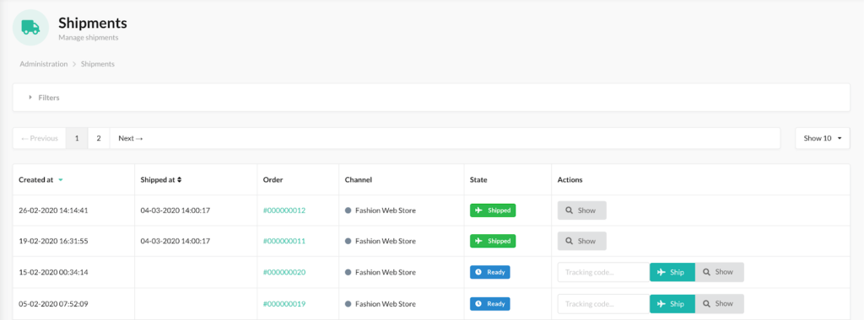Click Fashion Web Store channel for order #000000019
Viewport: 864px width, 320px height.
[381, 303]
